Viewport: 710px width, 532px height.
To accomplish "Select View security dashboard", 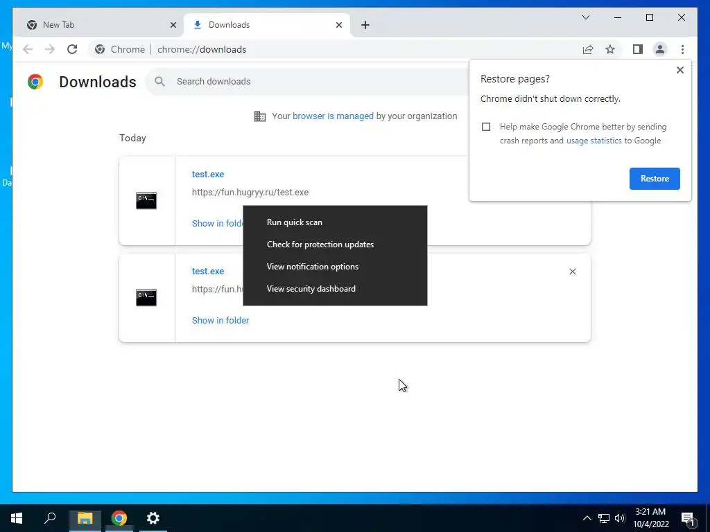I will pyautogui.click(x=335, y=289).
